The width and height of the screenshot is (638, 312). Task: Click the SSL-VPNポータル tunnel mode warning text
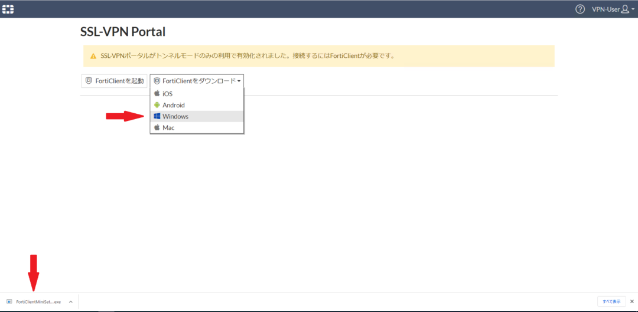pyautogui.click(x=248, y=56)
